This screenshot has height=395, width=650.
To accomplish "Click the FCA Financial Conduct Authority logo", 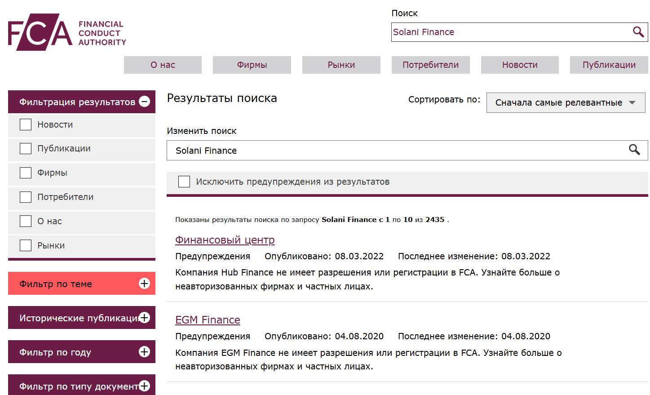I will pyautogui.click(x=66, y=32).
